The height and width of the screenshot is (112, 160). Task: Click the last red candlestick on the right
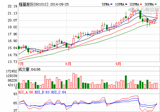click(x=157, y=17)
